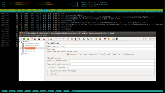Click the CPU% column header in htop
165x93 pixels.
coord(44,10)
